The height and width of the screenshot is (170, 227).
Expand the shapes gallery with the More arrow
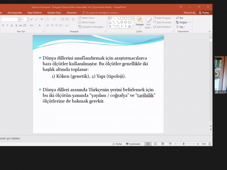click(133, 26)
